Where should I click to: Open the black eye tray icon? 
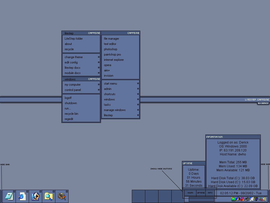[256, 199]
